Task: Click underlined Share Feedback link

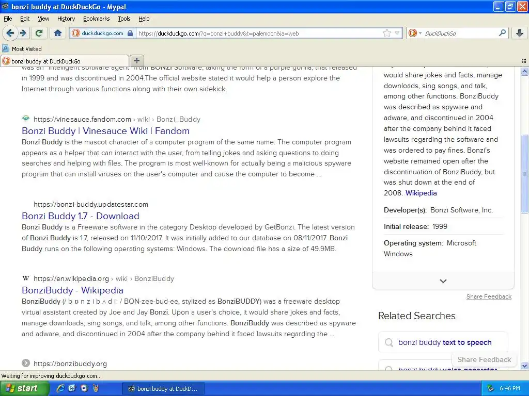Action: pos(489,296)
